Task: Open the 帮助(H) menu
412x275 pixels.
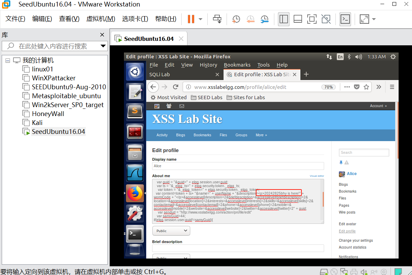Action: [x=166, y=19]
